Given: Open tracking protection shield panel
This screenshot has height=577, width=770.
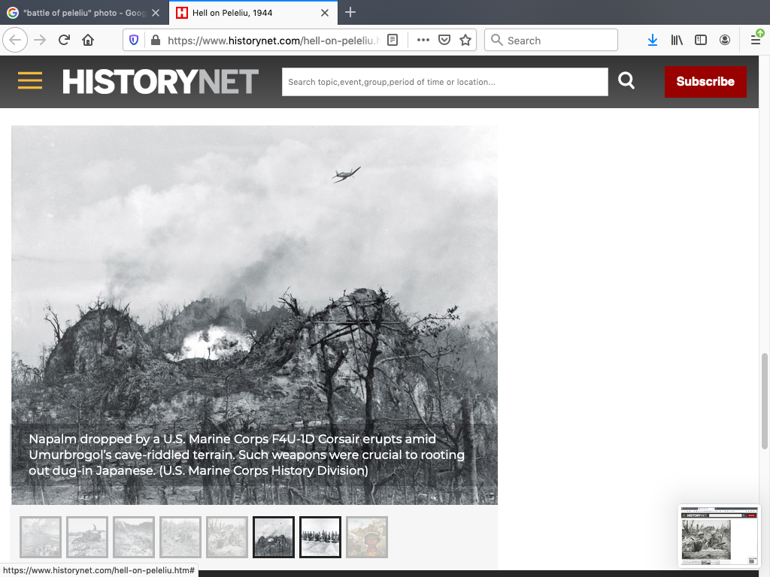Looking at the screenshot, I should pyautogui.click(x=134, y=41).
